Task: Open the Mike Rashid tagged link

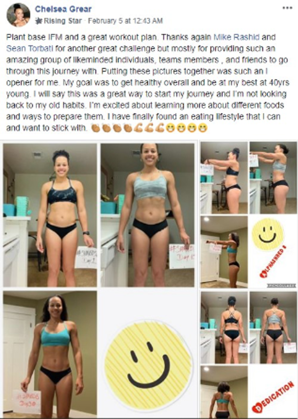Action: [237, 37]
